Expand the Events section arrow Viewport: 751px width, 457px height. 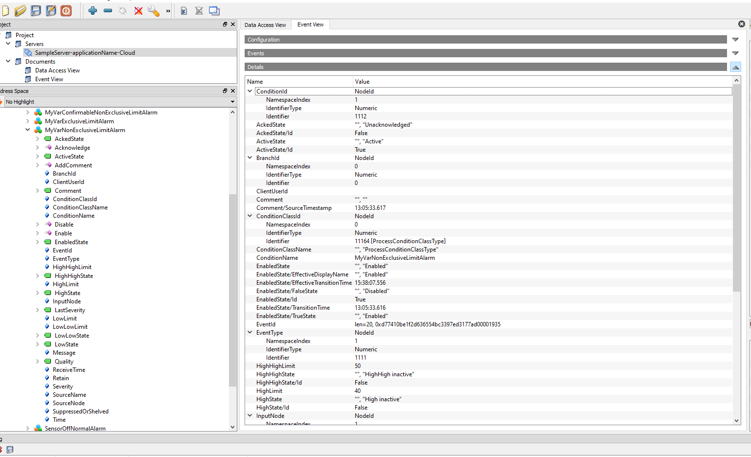pyautogui.click(x=735, y=53)
